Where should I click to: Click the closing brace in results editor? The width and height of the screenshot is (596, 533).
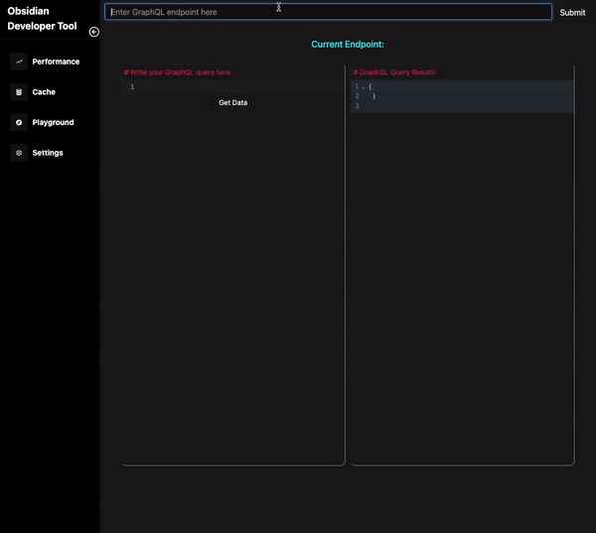point(374,96)
